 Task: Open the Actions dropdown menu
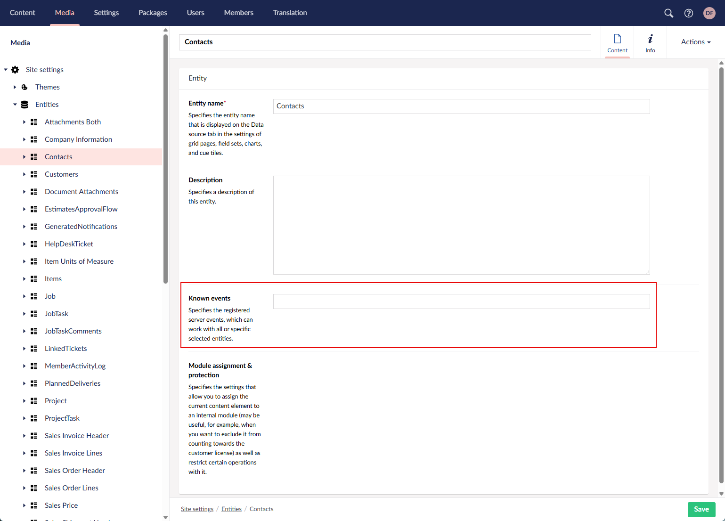pyautogui.click(x=696, y=42)
